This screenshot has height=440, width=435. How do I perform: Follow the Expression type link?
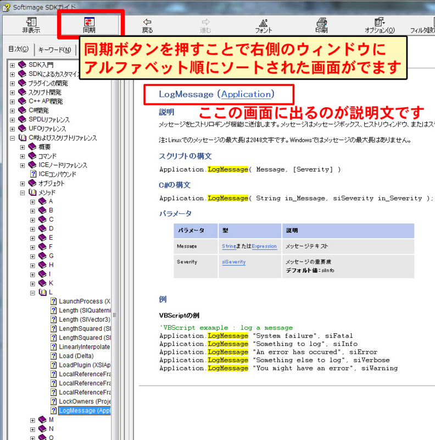tap(264, 246)
